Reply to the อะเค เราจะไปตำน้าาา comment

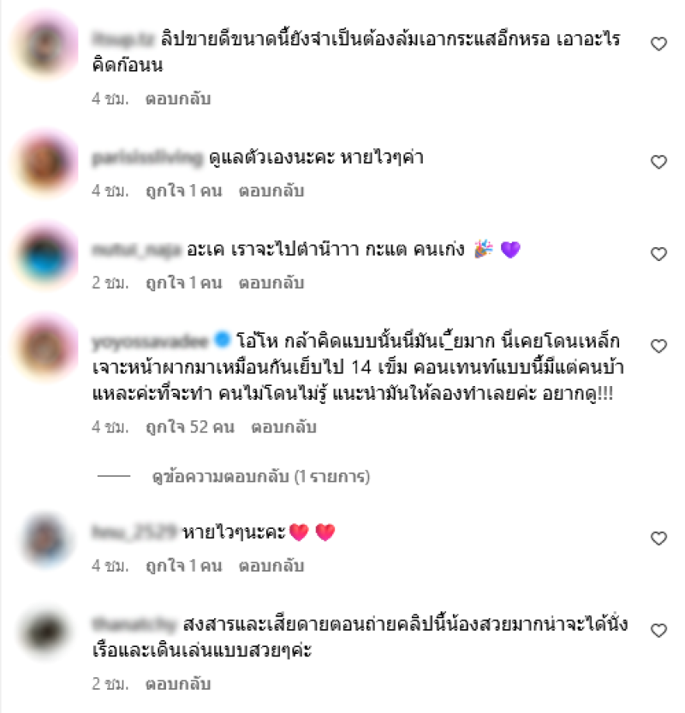click(x=271, y=282)
